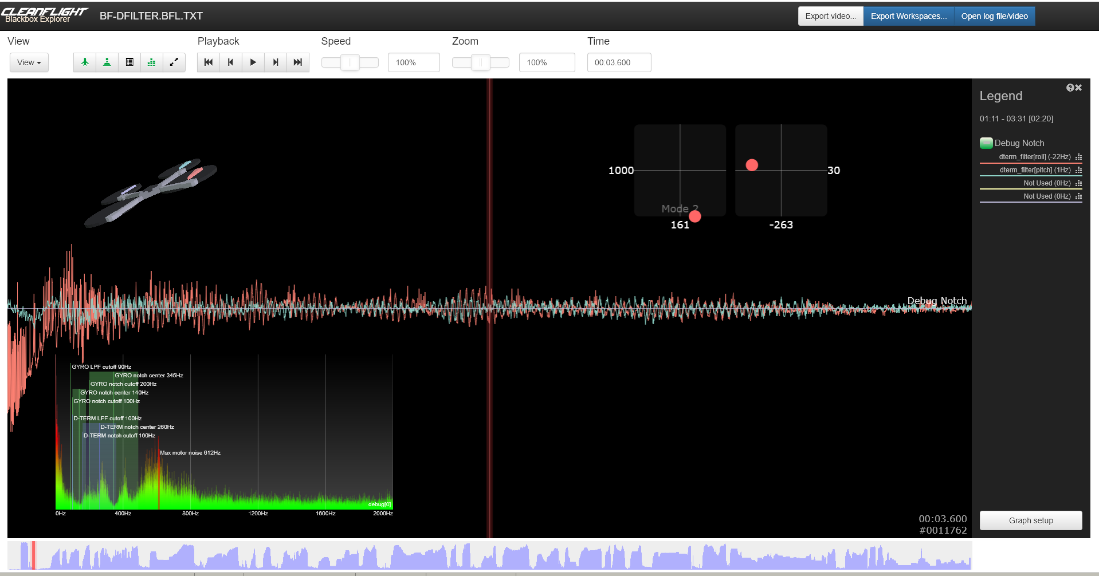
Task: Click the expand to fullscreen icon
Action: pyautogui.click(x=174, y=62)
